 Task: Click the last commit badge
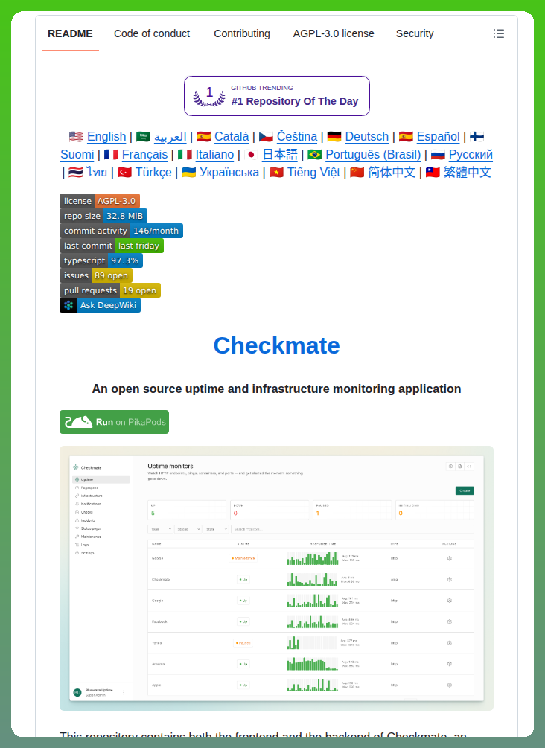[x=112, y=245]
